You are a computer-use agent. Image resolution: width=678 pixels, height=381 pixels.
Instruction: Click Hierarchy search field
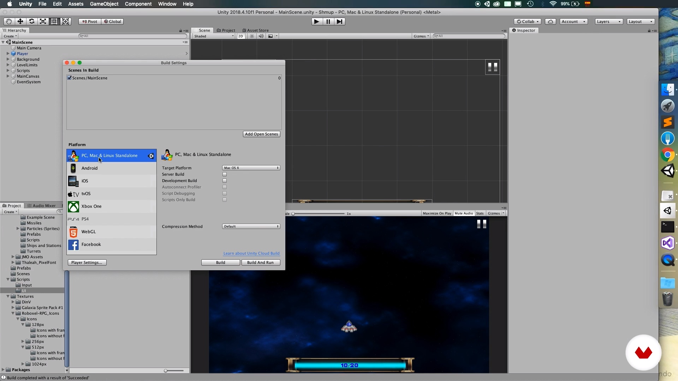coord(133,36)
